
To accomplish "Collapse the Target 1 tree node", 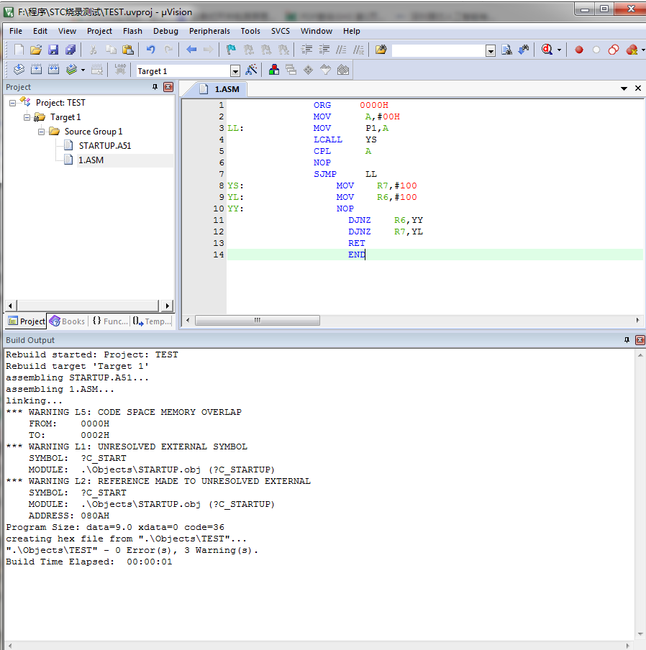I will 27,117.
